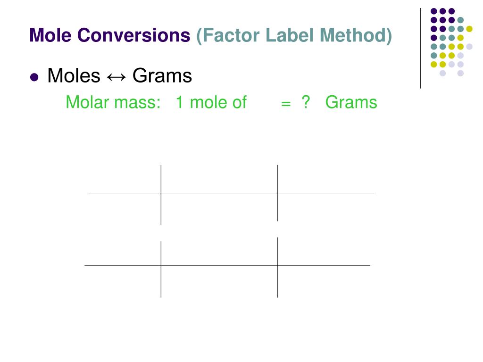
Task: Click the lower grid's top right cell
Action: click(x=324, y=252)
